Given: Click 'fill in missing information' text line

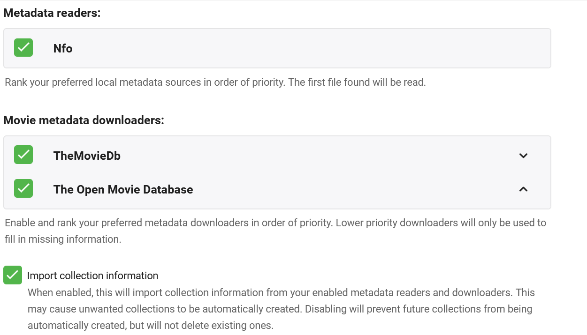Looking at the screenshot, I should [63, 239].
